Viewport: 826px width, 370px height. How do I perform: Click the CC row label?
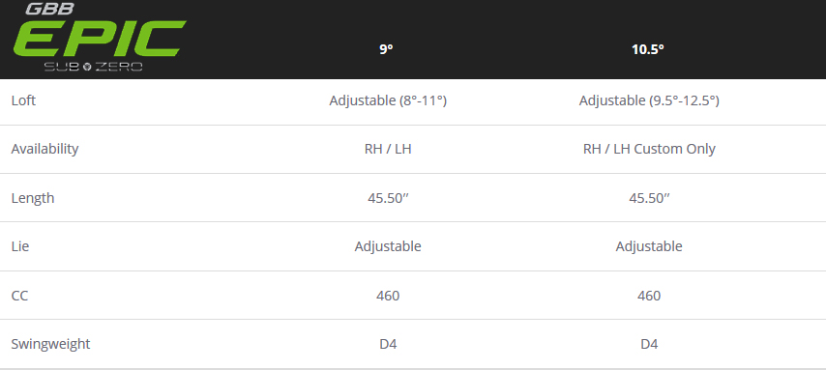pos(19,296)
